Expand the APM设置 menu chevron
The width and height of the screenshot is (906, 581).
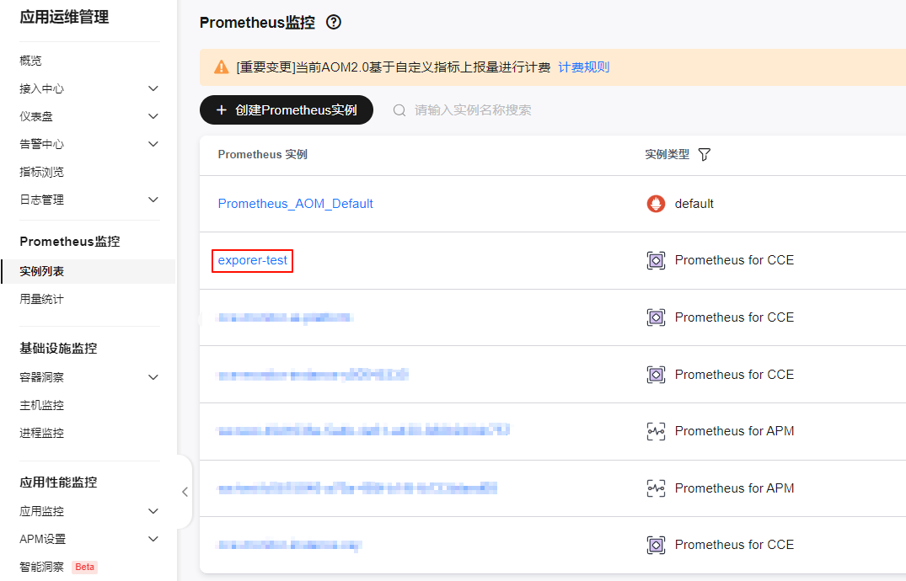click(153, 539)
